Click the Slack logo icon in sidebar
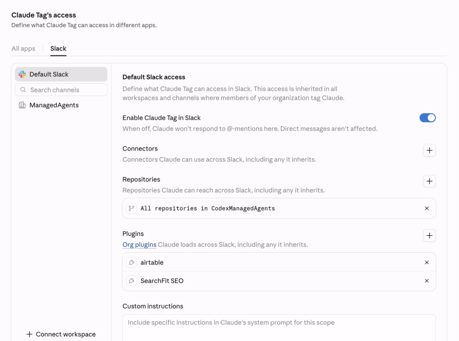This screenshot has width=459, height=341. point(22,74)
